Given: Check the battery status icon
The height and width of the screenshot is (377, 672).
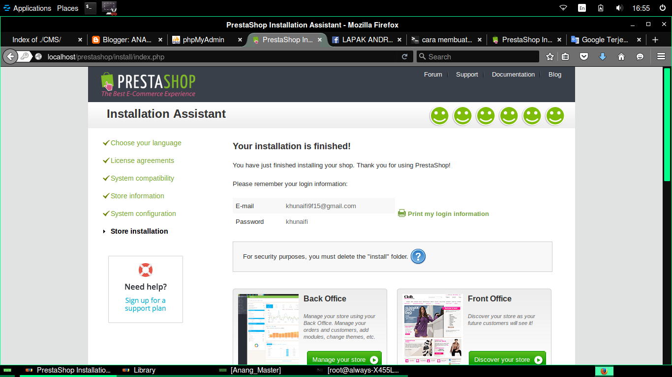Looking at the screenshot, I should coord(601,8).
